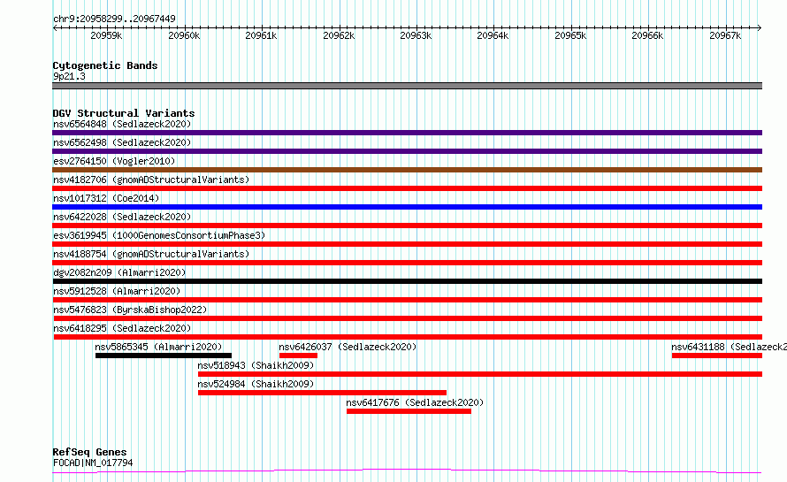Click the red bar under nsv4182706
The image size is (787, 482).
tap(407, 188)
